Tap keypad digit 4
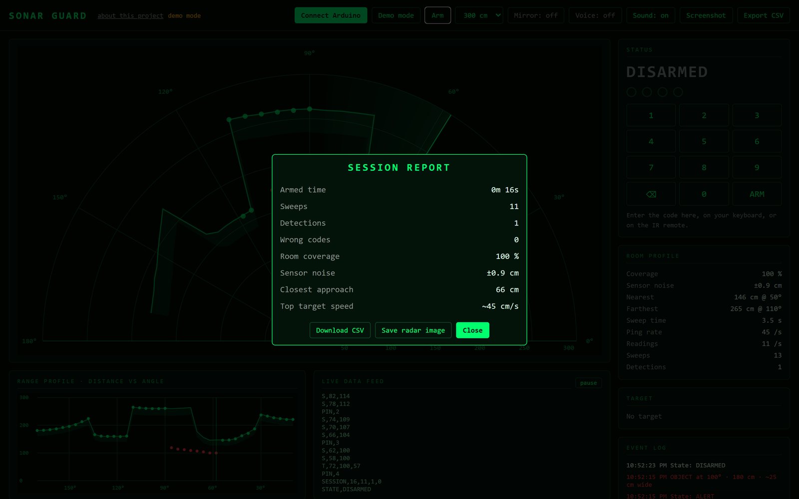 651,141
